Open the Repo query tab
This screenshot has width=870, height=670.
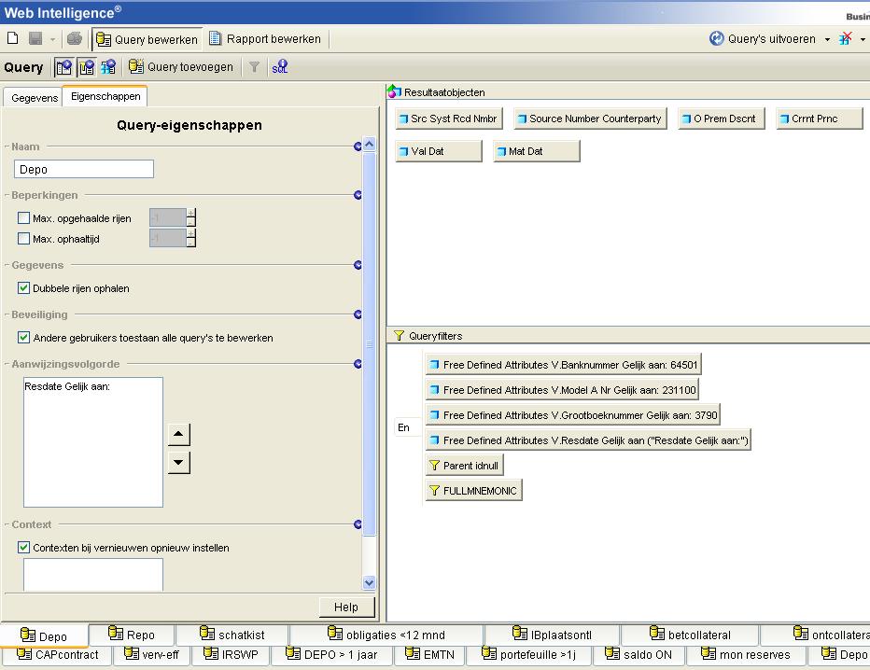(x=132, y=635)
